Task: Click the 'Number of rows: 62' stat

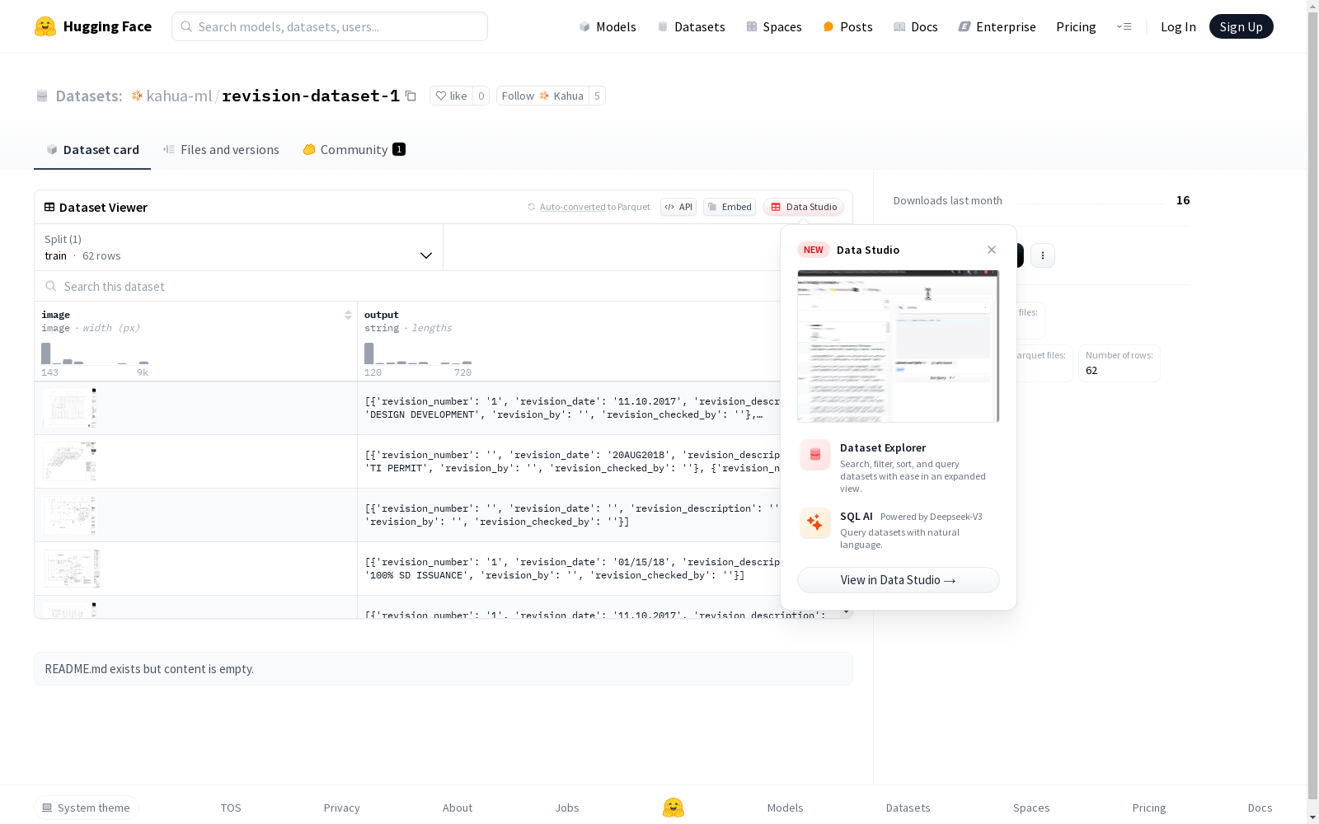Action: [x=1120, y=363]
